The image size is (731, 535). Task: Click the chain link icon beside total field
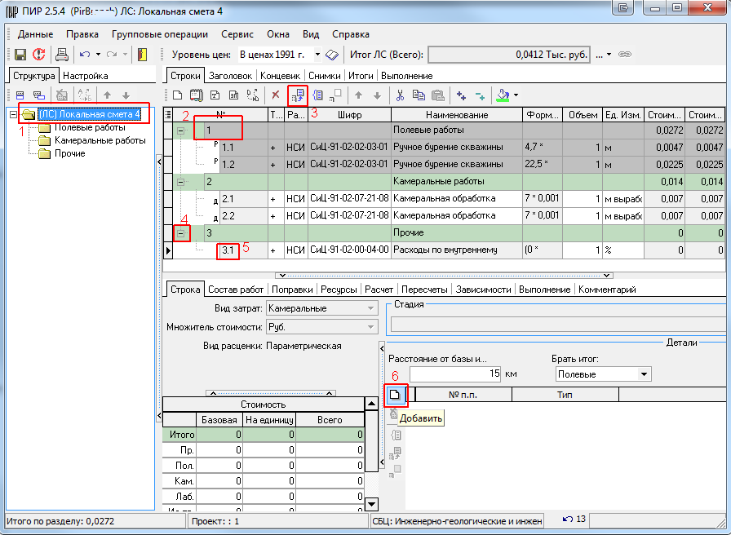pos(625,55)
